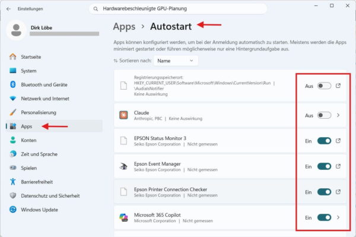This screenshot has height=237, width=356.
Task: Click the Datenschutz shield icon
Action: [13, 195]
